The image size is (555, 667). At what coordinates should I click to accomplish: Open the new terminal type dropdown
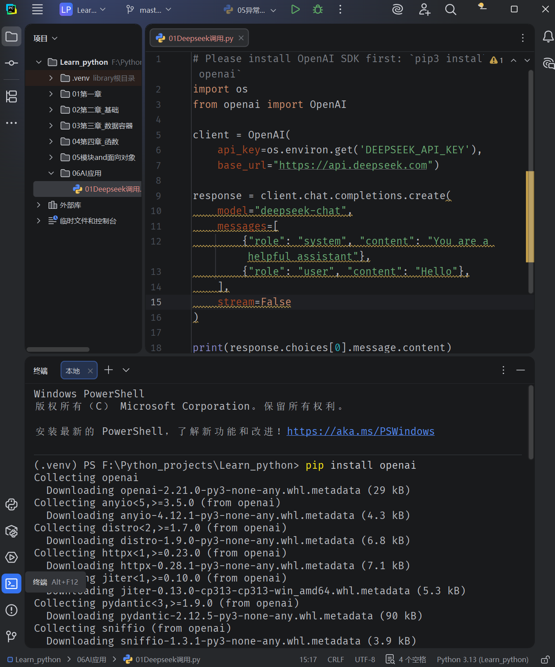click(x=126, y=370)
